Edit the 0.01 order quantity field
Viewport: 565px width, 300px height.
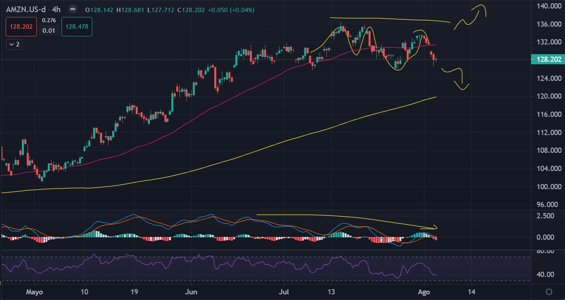point(49,31)
